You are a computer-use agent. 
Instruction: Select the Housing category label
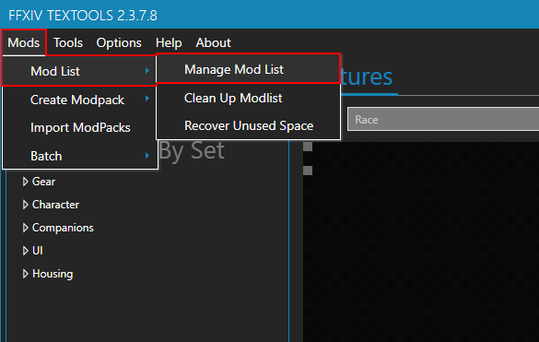[x=53, y=274]
